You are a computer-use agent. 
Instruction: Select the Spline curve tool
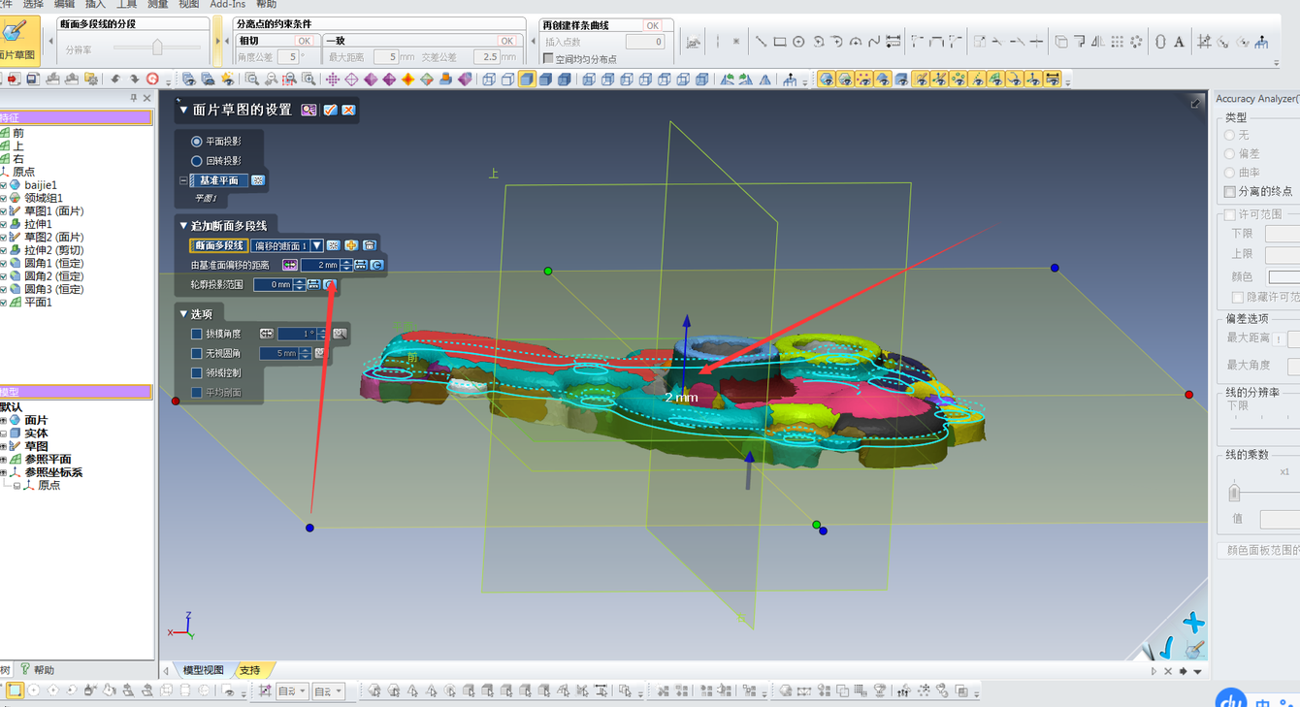874,42
